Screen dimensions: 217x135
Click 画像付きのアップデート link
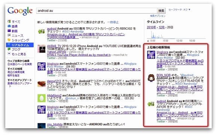(x=20, y=85)
